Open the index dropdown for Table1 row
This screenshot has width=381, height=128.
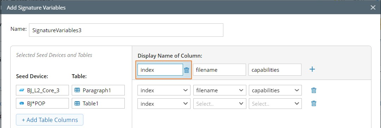click(164, 104)
